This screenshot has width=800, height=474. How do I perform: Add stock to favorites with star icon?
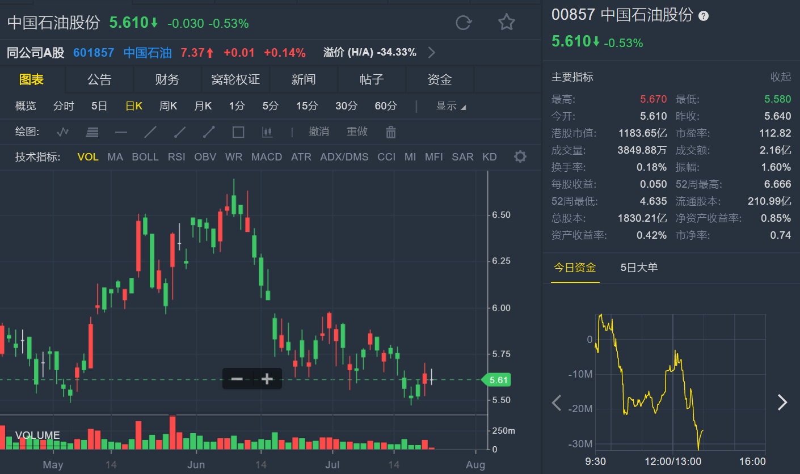(506, 23)
